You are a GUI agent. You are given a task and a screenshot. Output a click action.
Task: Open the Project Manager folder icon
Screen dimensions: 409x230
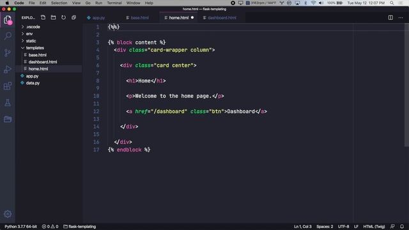(8, 119)
